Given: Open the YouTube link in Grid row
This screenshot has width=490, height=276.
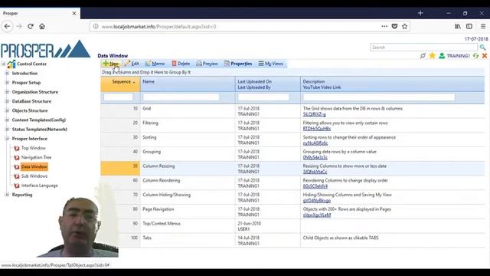Looking at the screenshot, I should [x=314, y=114].
